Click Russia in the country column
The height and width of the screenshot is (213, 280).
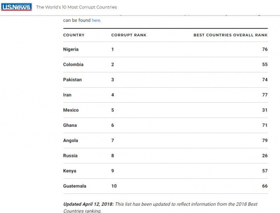(x=70, y=156)
